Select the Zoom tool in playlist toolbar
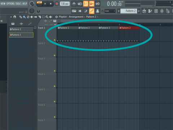The height and width of the screenshot is (130, 173). (47, 17)
